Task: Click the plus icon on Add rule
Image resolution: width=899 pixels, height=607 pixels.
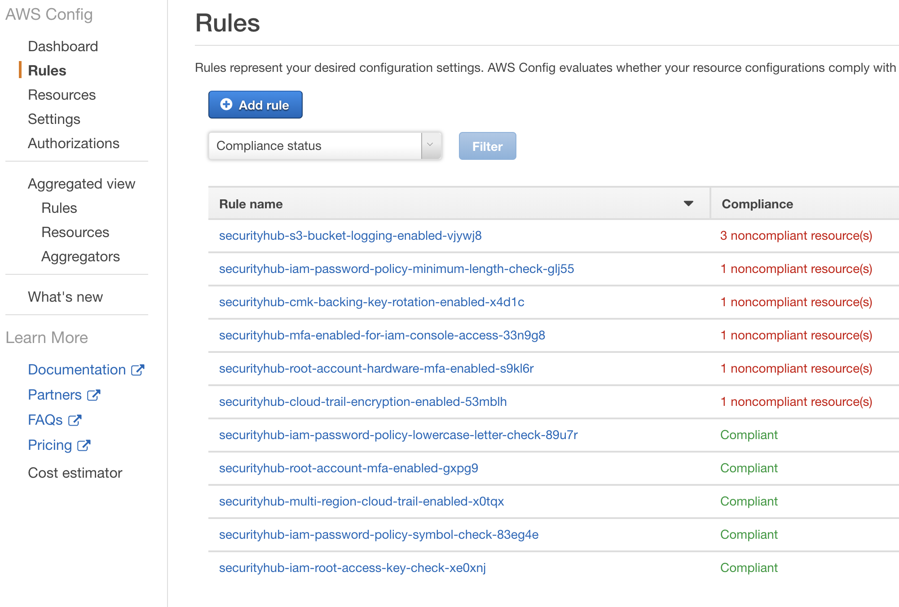Action: (x=226, y=105)
